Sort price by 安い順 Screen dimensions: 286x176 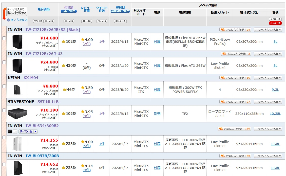click(38, 21)
